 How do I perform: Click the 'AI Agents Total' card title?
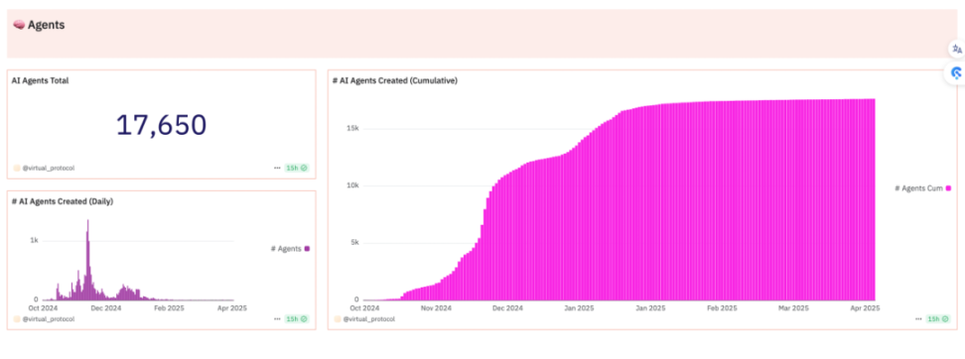pyautogui.click(x=40, y=80)
